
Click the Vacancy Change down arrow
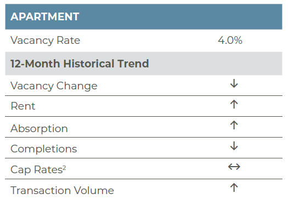(x=234, y=83)
